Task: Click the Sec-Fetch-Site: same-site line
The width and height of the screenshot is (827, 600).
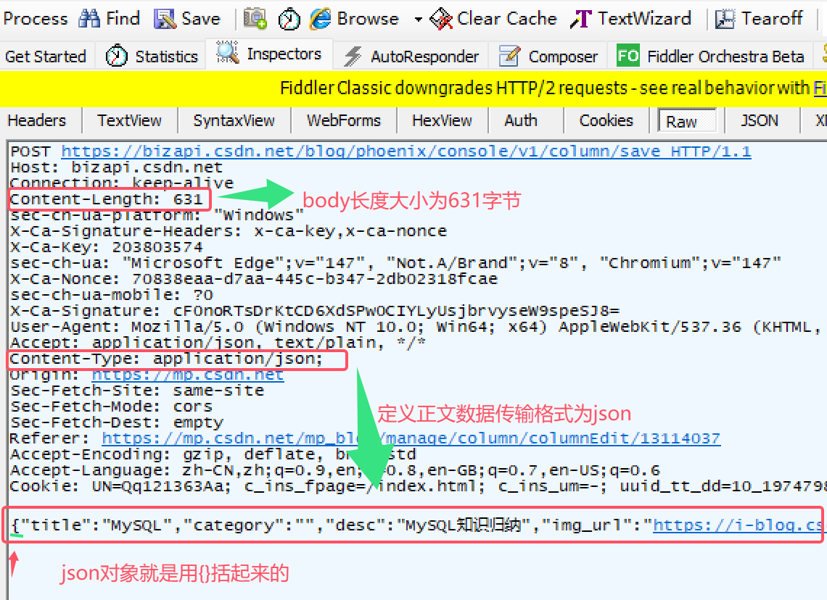Action: [x=137, y=391]
